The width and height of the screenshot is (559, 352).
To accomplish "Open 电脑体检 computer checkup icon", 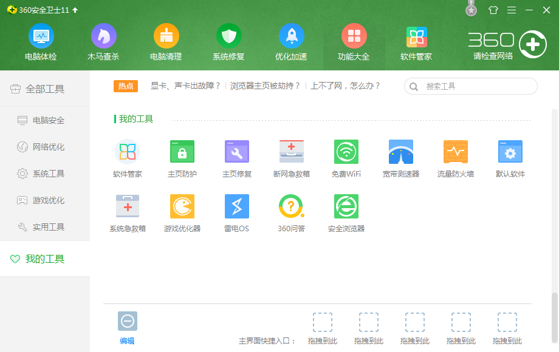I will [41, 36].
